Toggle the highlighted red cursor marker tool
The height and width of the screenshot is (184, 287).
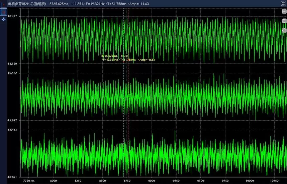(x=3, y=12)
